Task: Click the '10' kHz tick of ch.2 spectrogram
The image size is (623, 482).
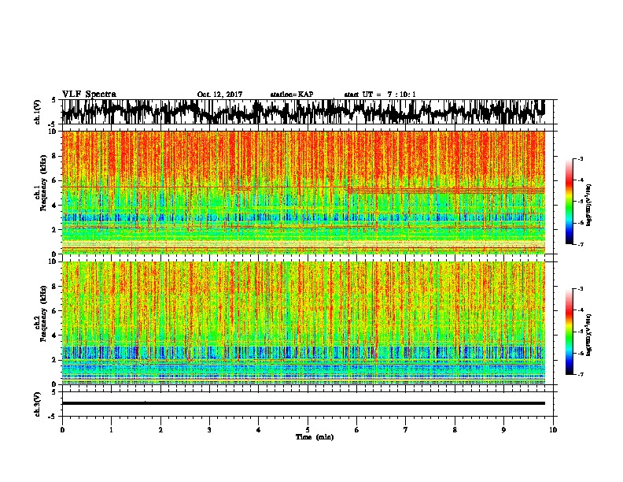Action: click(53, 261)
